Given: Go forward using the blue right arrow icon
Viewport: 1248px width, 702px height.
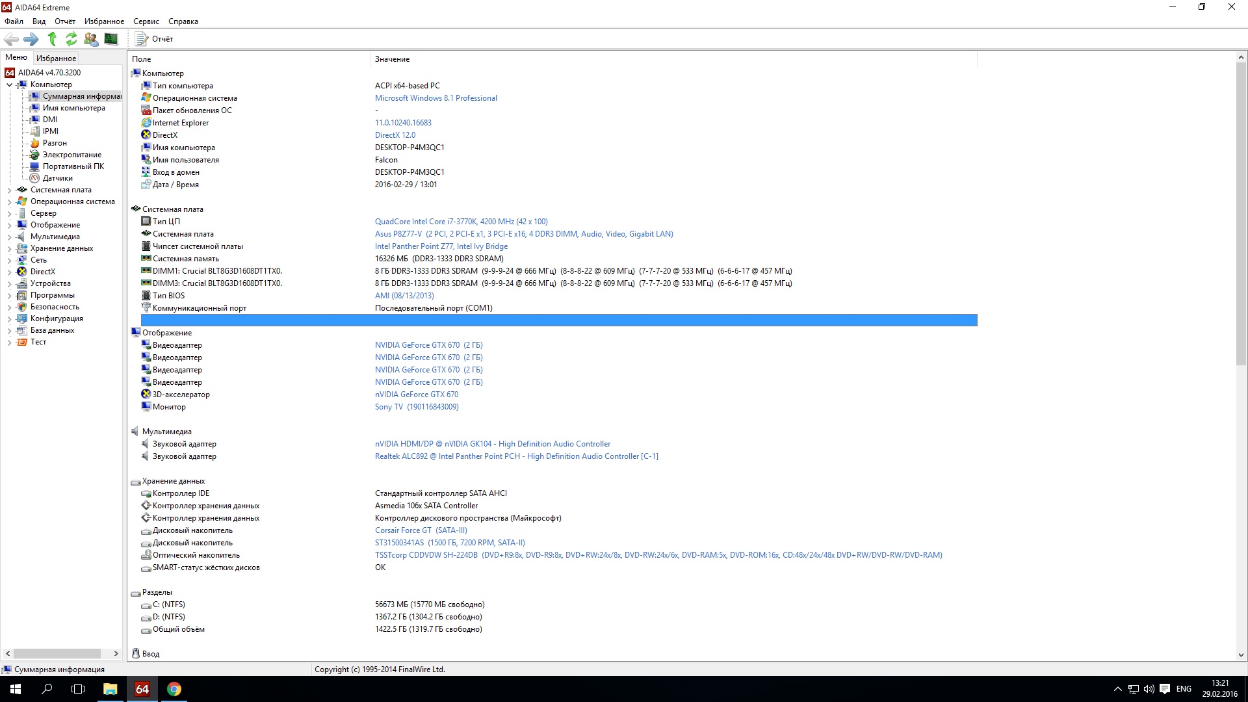Looking at the screenshot, I should pos(31,39).
